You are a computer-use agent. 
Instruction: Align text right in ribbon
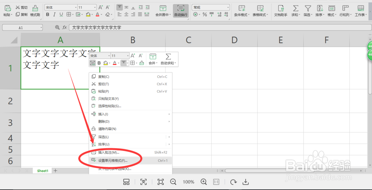133,14
